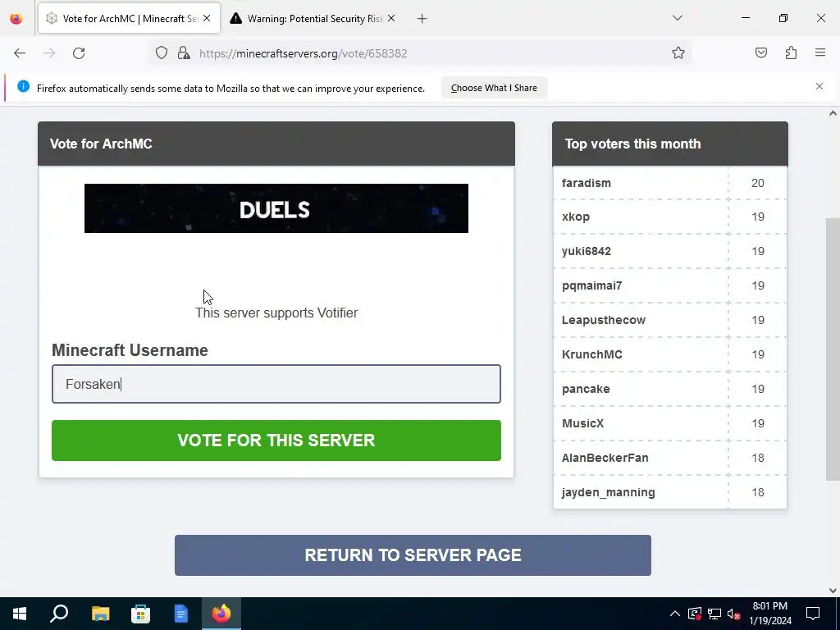Select the Vote for ArchMC tab
840x630 pixels.
pyautogui.click(x=129, y=19)
